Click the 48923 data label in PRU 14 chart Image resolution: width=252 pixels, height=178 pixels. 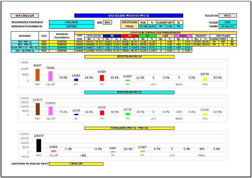tap(102, 72)
